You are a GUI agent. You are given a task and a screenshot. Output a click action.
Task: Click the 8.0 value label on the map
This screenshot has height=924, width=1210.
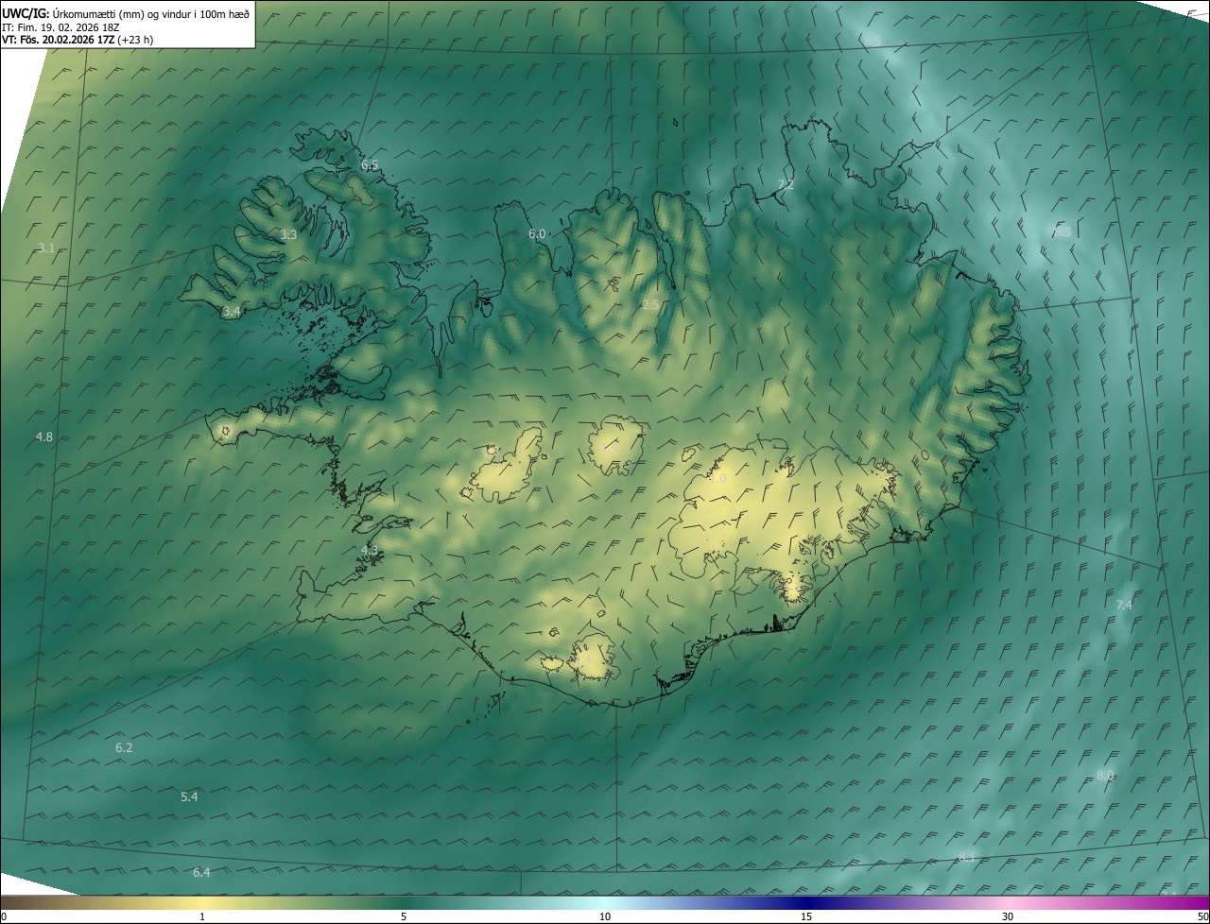point(1105,776)
